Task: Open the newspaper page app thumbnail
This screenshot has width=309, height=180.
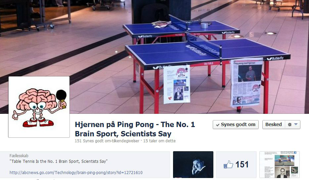Action: click(280, 164)
